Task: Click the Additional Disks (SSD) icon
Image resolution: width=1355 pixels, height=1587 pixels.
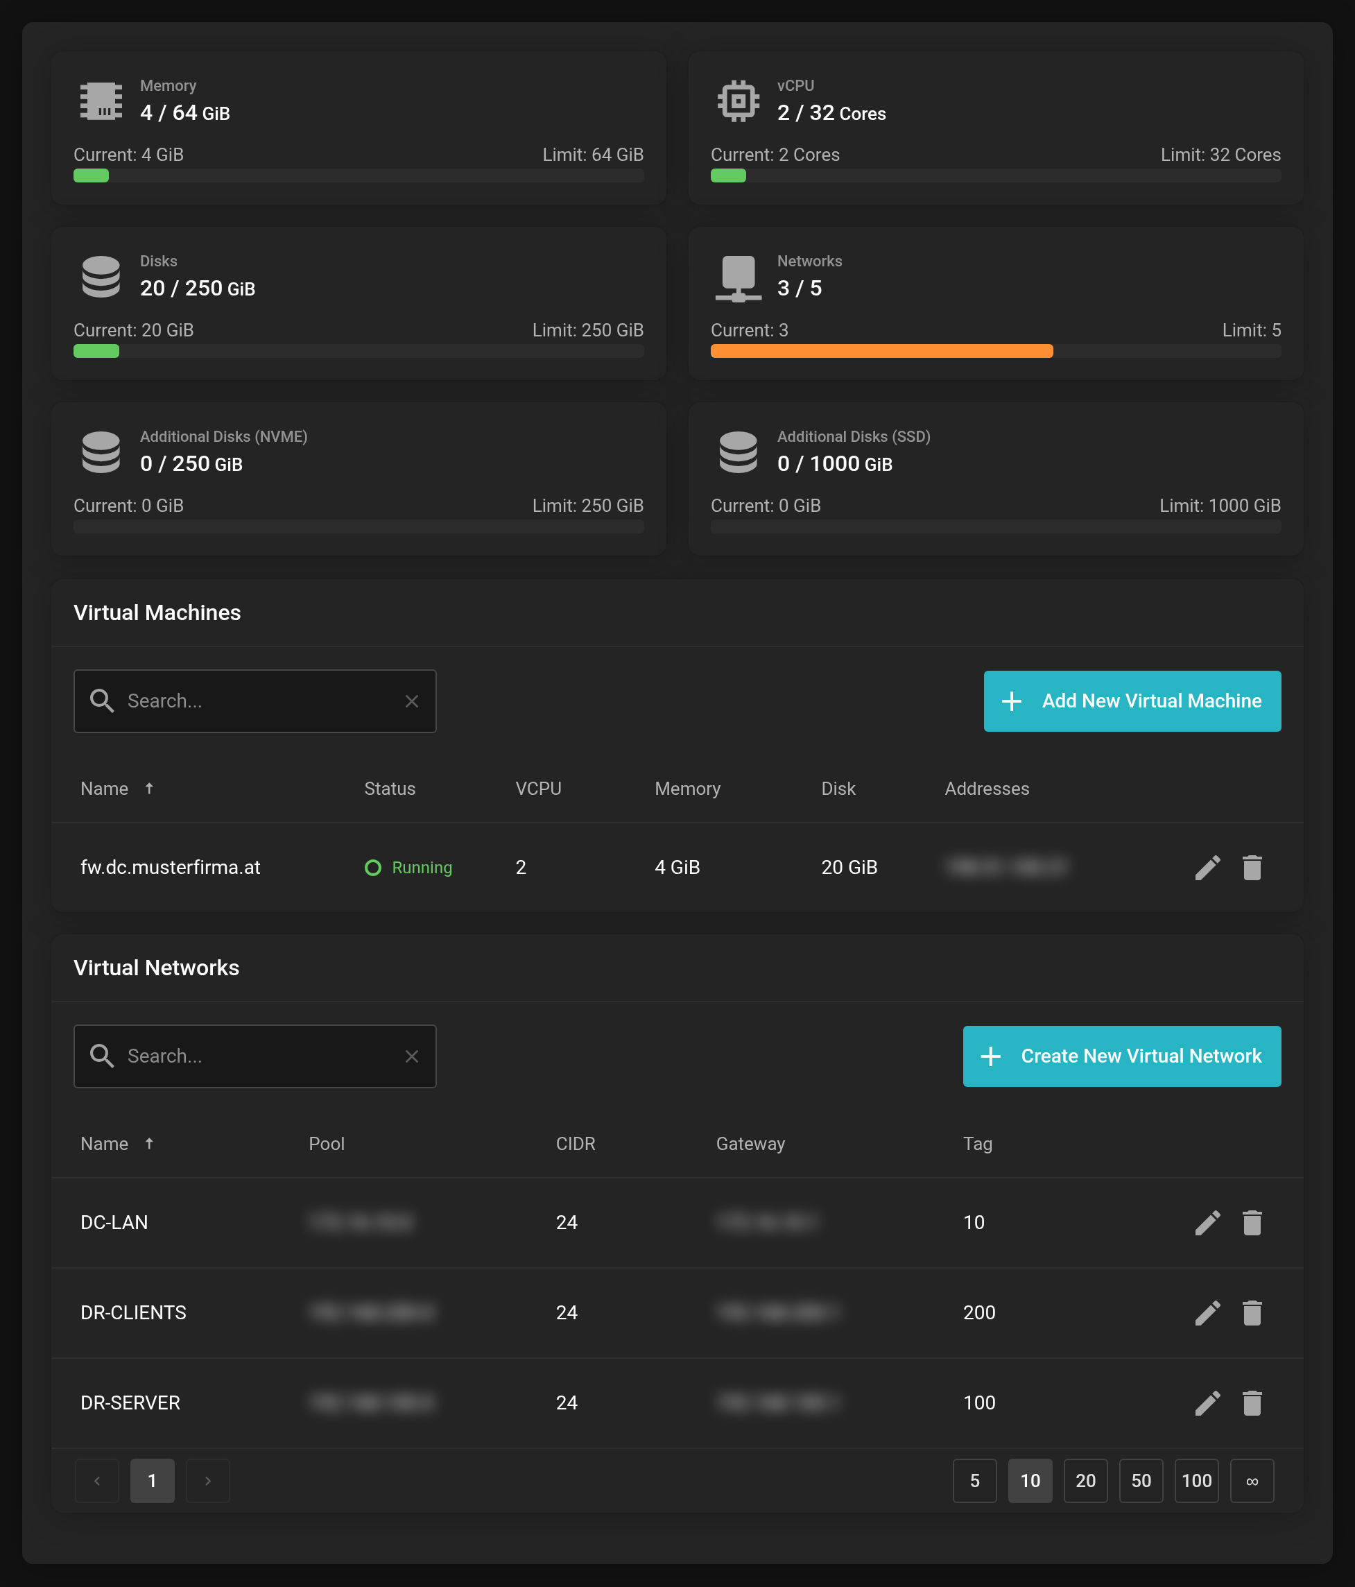Action: point(738,452)
